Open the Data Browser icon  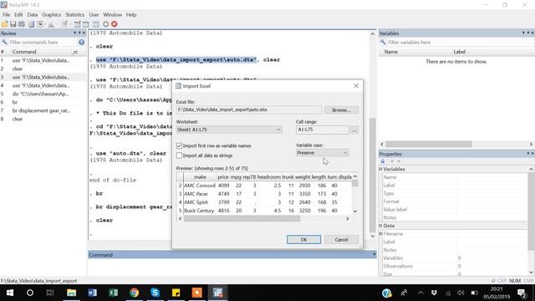tap(85, 24)
